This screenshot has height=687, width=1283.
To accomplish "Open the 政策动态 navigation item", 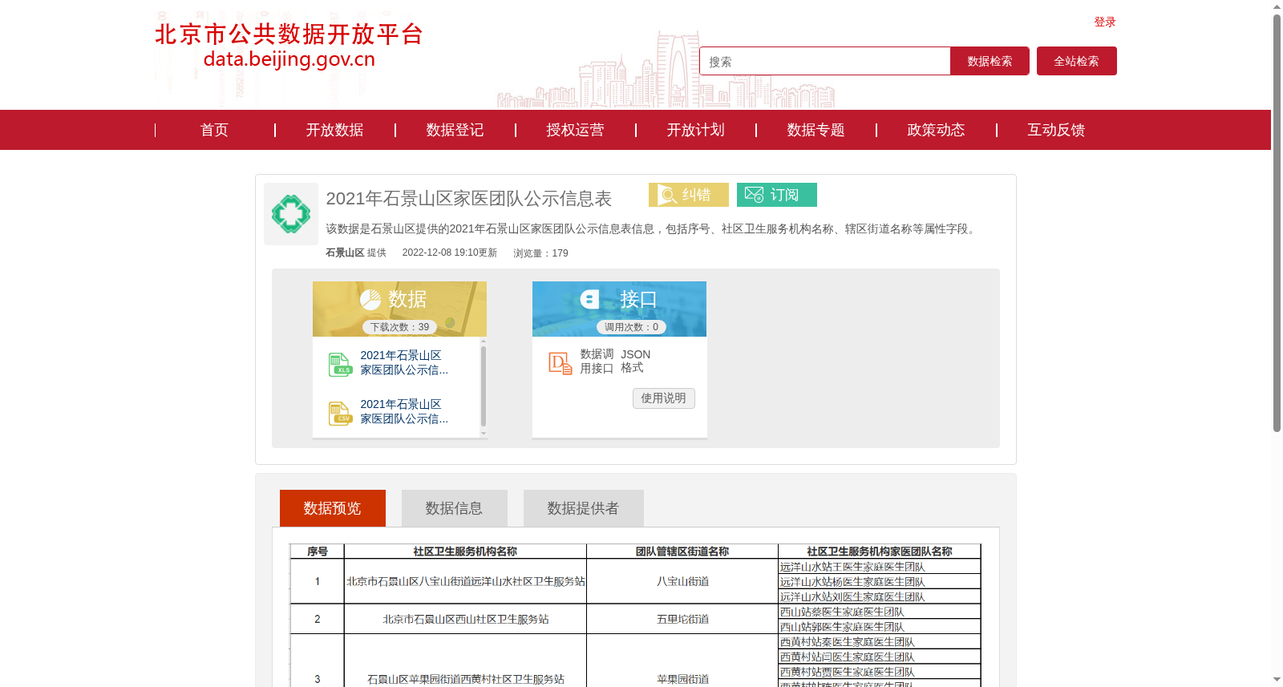I will click(936, 130).
